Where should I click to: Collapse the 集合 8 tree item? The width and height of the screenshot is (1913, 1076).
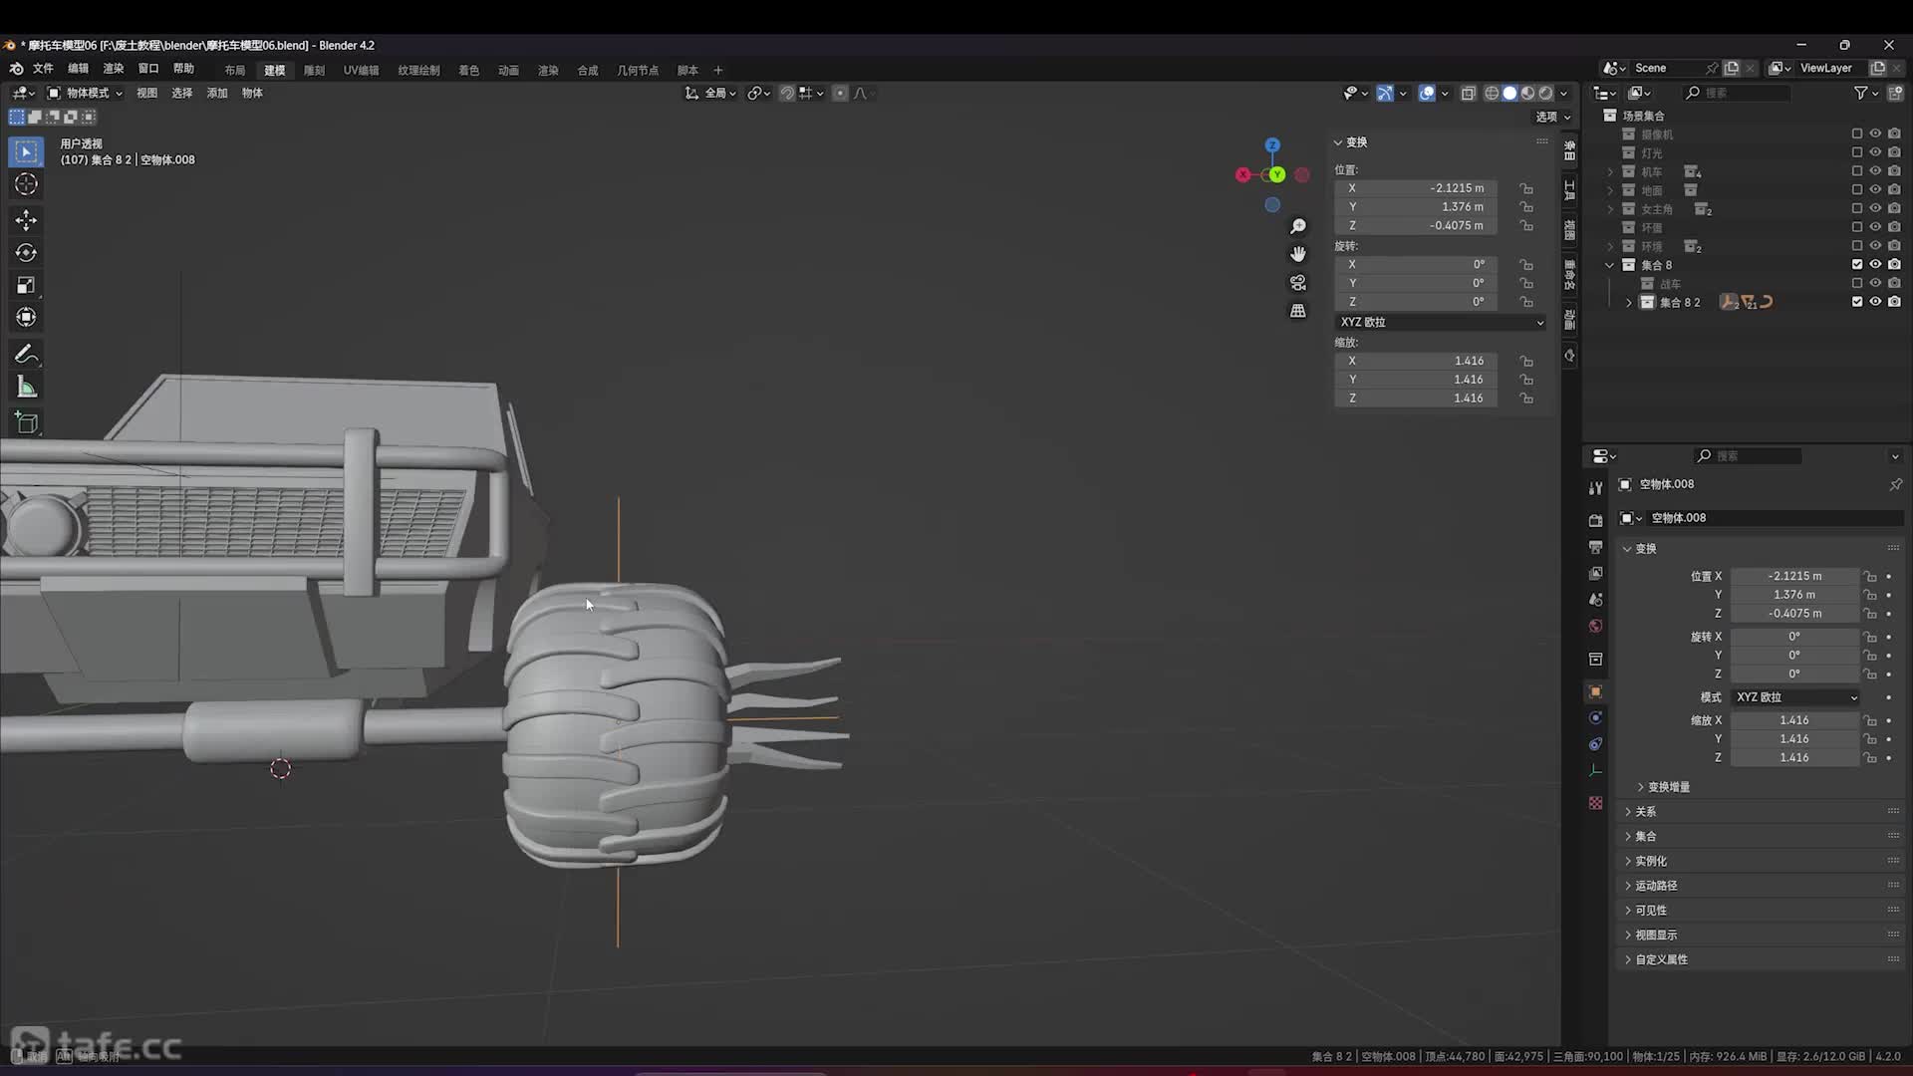click(1610, 265)
